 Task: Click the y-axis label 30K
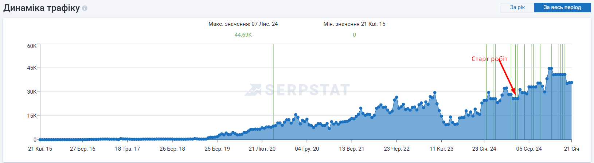click(32, 92)
